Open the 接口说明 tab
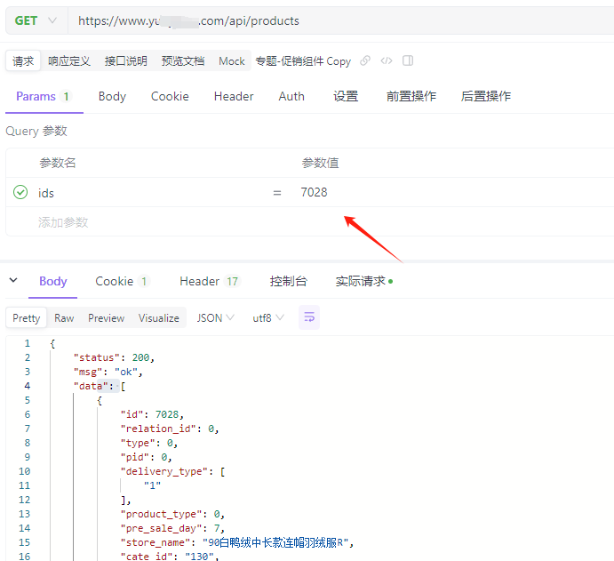This screenshot has height=561, width=614. (125, 61)
